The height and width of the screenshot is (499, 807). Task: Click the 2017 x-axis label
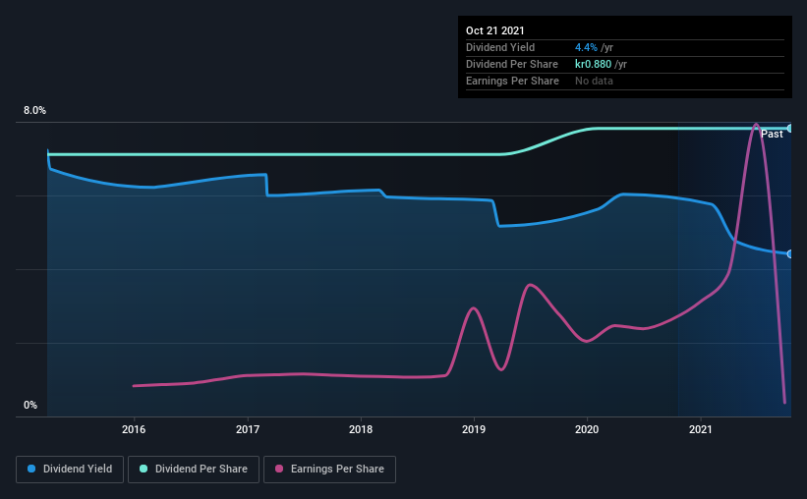[x=248, y=429]
